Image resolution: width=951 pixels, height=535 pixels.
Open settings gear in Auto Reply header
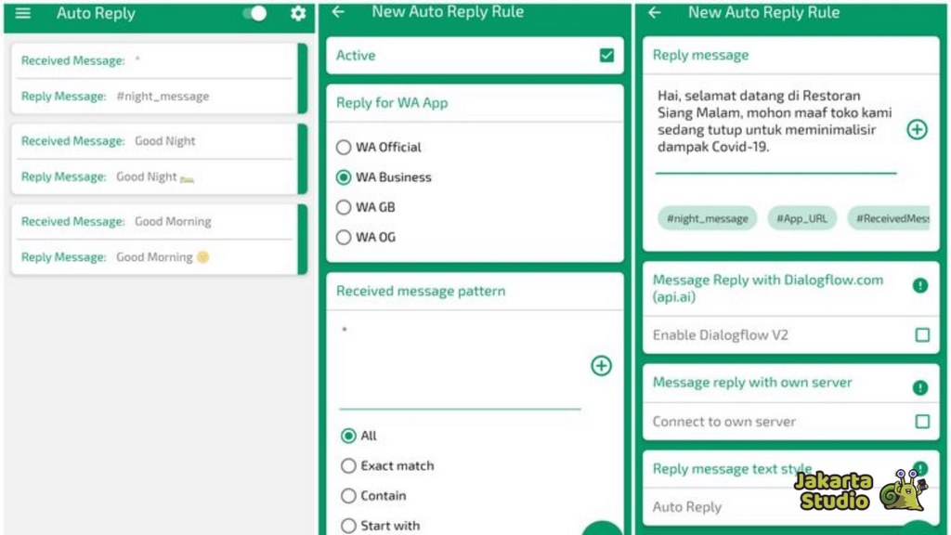298,13
